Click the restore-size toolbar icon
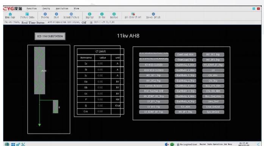 coord(114,15)
